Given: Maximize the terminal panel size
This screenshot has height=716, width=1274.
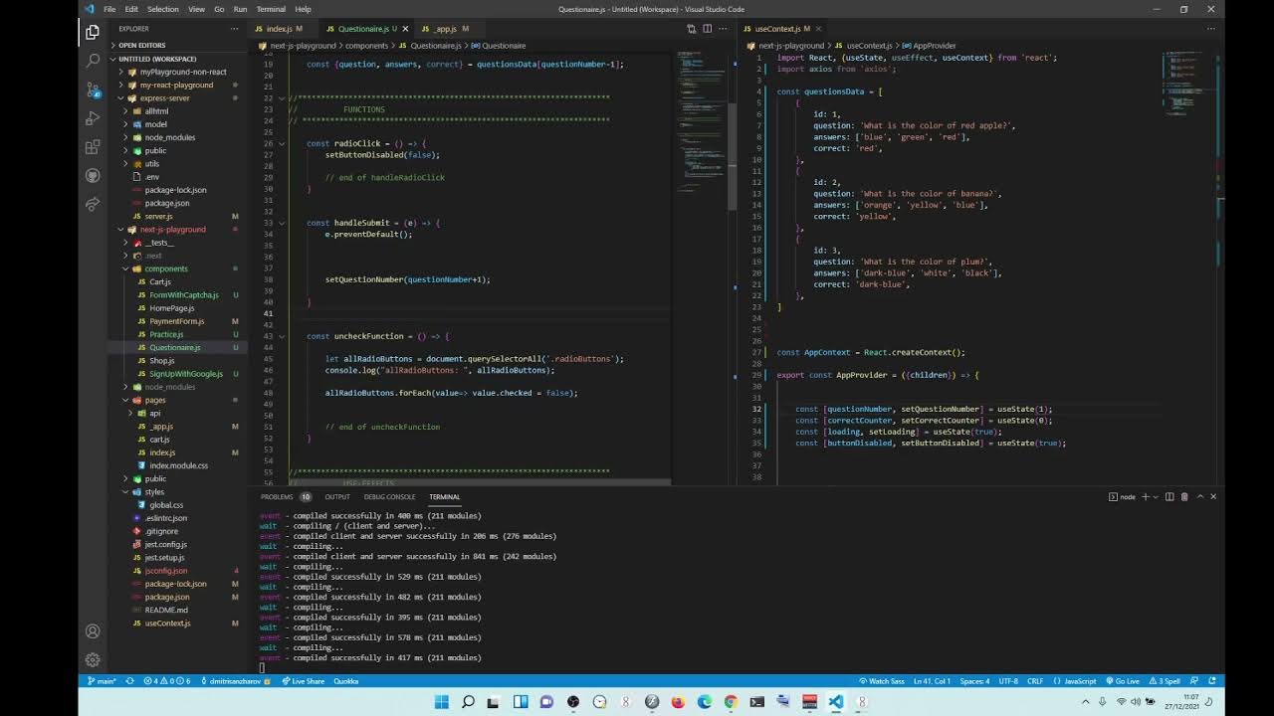Looking at the screenshot, I should click(x=1200, y=496).
